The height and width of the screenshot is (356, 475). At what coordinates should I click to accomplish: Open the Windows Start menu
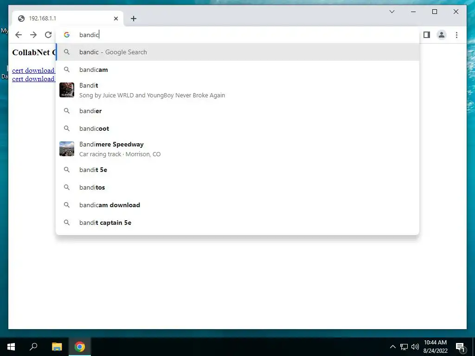coord(11,347)
